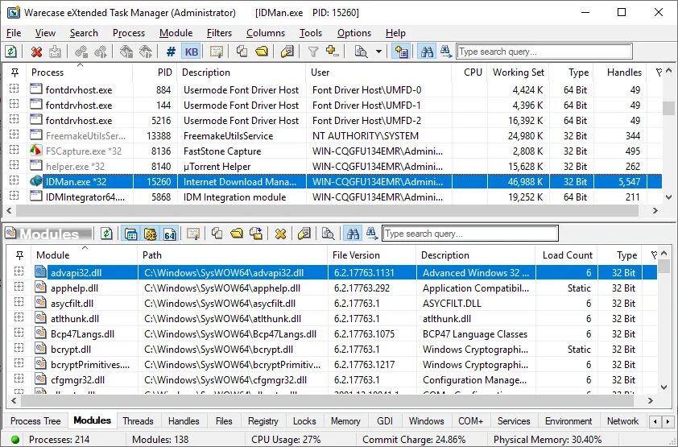Image resolution: width=678 pixels, height=447 pixels.
Task: Click the Modules panel search query field
Action: coord(470,234)
